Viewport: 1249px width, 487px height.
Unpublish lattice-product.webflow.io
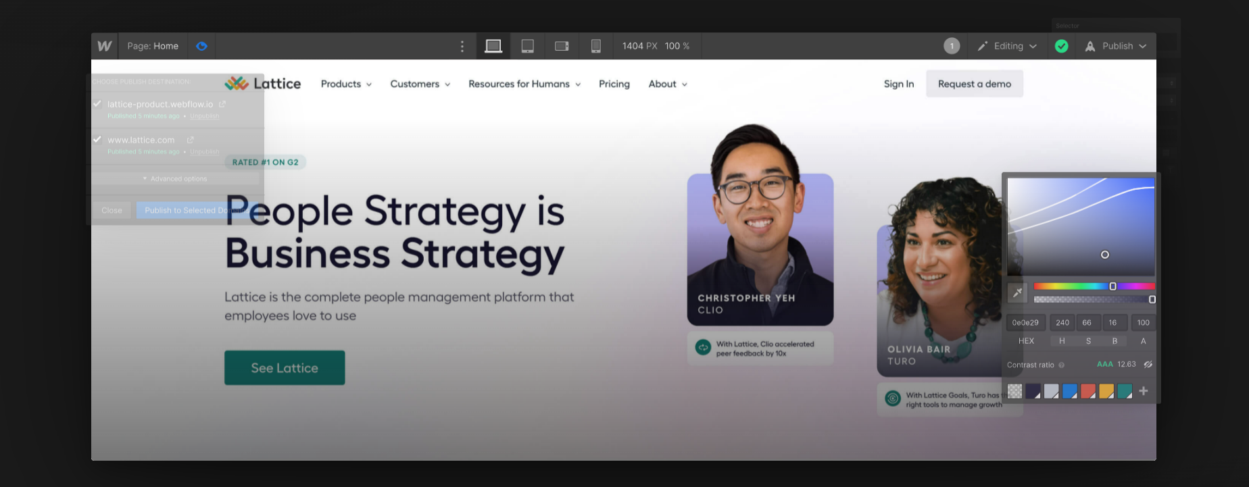[204, 116]
